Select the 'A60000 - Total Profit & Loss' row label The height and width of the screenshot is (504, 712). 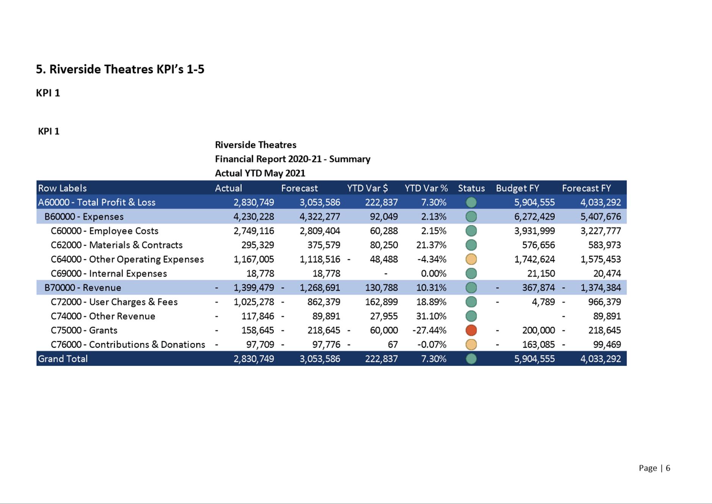pyautogui.click(x=97, y=203)
